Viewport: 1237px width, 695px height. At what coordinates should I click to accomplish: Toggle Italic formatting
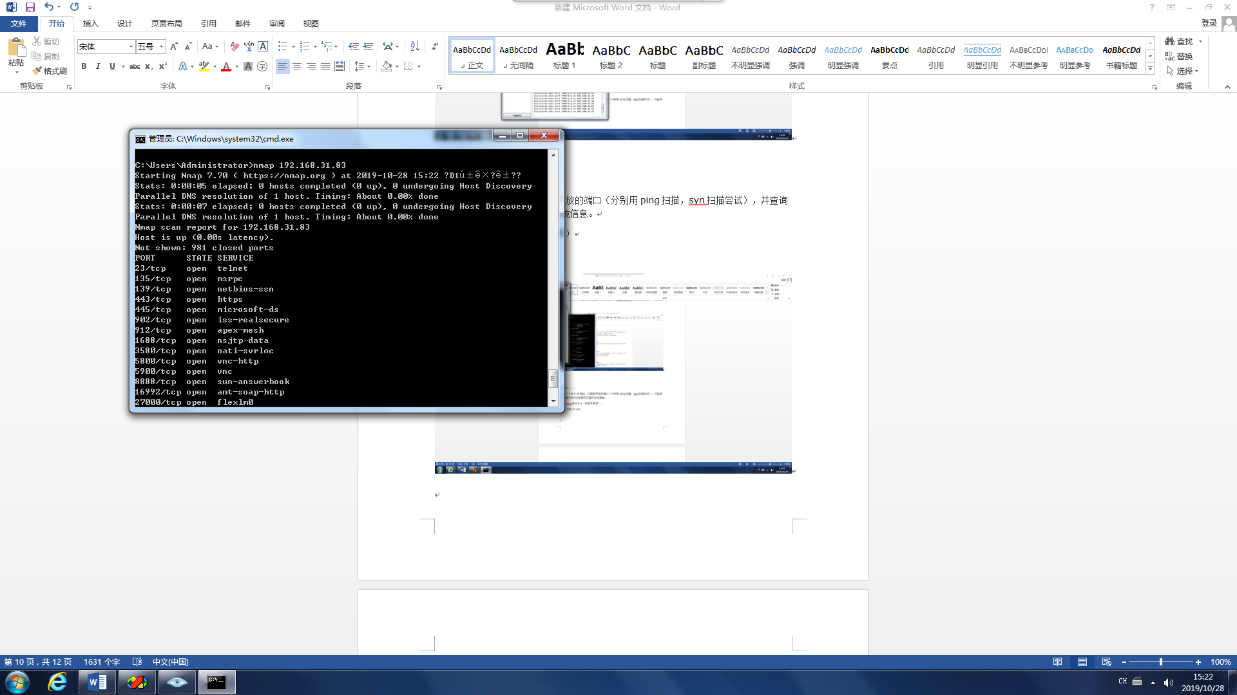[x=98, y=66]
